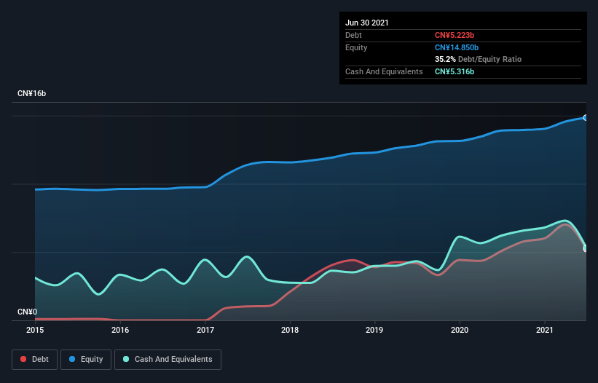Click the 35.2% Debt/Equity Ratio text
598x383 pixels.
point(478,59)
